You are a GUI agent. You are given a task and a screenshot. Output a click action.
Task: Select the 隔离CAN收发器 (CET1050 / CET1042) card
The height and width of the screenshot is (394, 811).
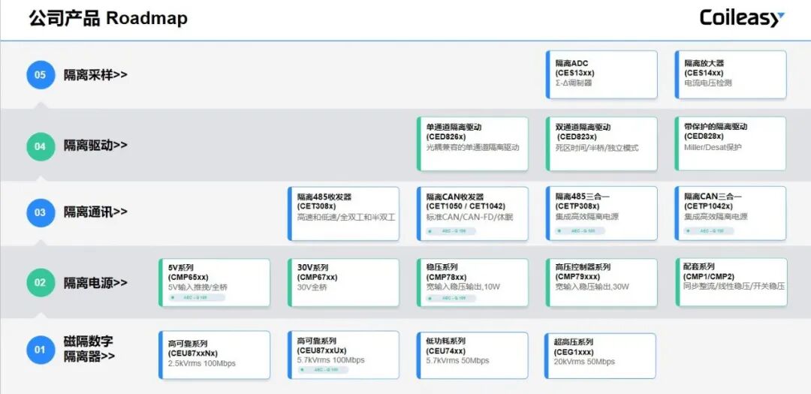(473, 214)
